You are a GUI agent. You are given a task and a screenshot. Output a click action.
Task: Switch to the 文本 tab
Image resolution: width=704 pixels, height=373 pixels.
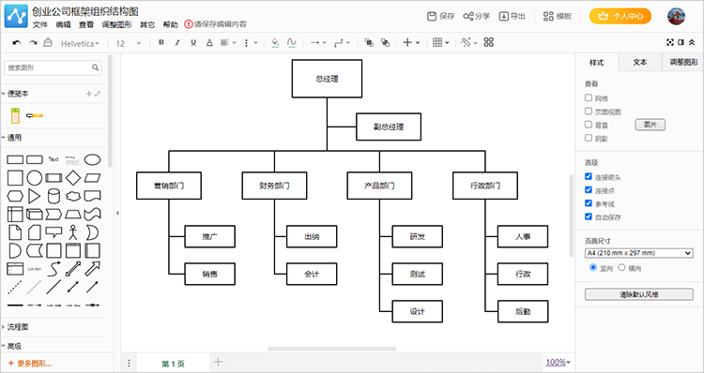640,62
